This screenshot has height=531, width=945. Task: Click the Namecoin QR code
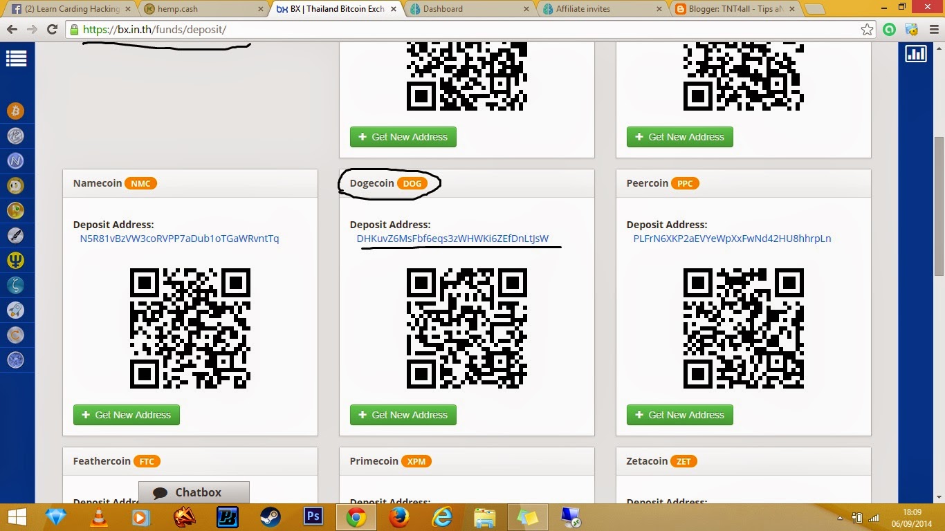click(190, 328)
